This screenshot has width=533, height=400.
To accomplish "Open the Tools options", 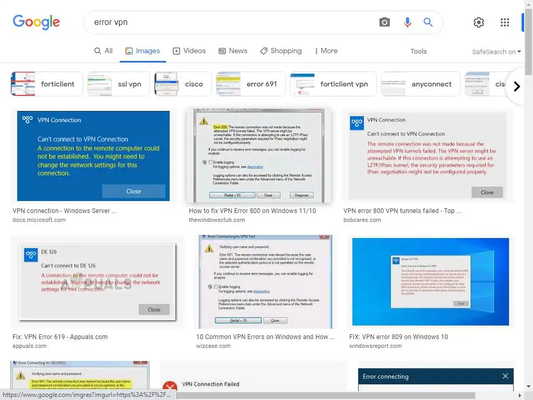I will tap(418, 52).
